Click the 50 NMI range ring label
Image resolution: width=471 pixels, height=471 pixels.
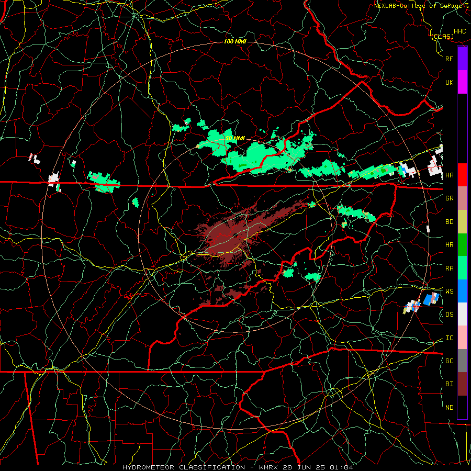tap(235, 139)
